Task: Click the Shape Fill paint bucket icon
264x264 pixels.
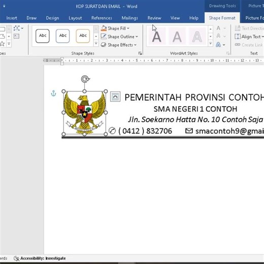Action: 104,28
